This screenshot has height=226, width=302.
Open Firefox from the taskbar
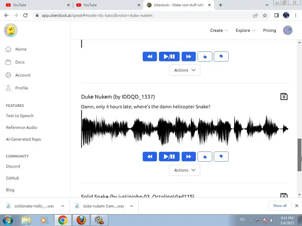81,220
